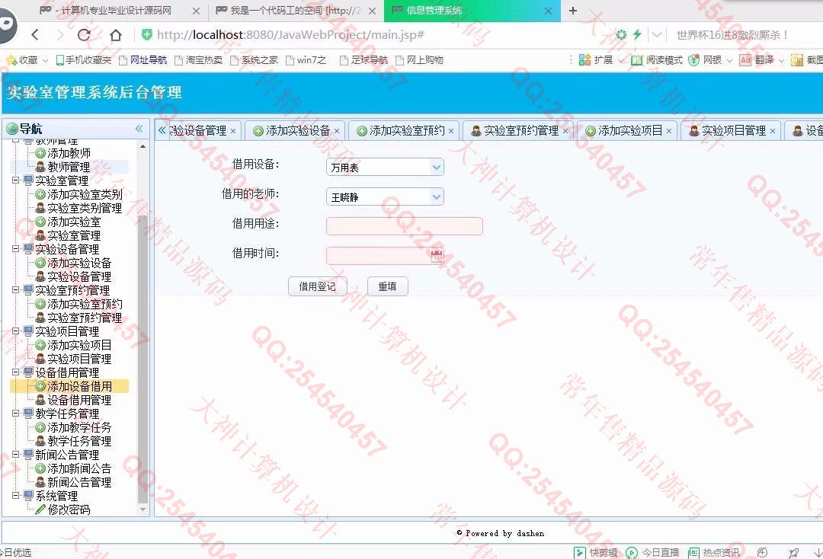Open 翻译 translate tool
The image size is (823, 559).
(757, 60)
